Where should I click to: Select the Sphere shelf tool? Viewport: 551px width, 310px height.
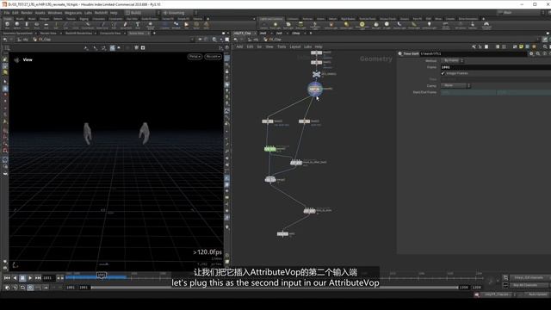tap(17, 25)
